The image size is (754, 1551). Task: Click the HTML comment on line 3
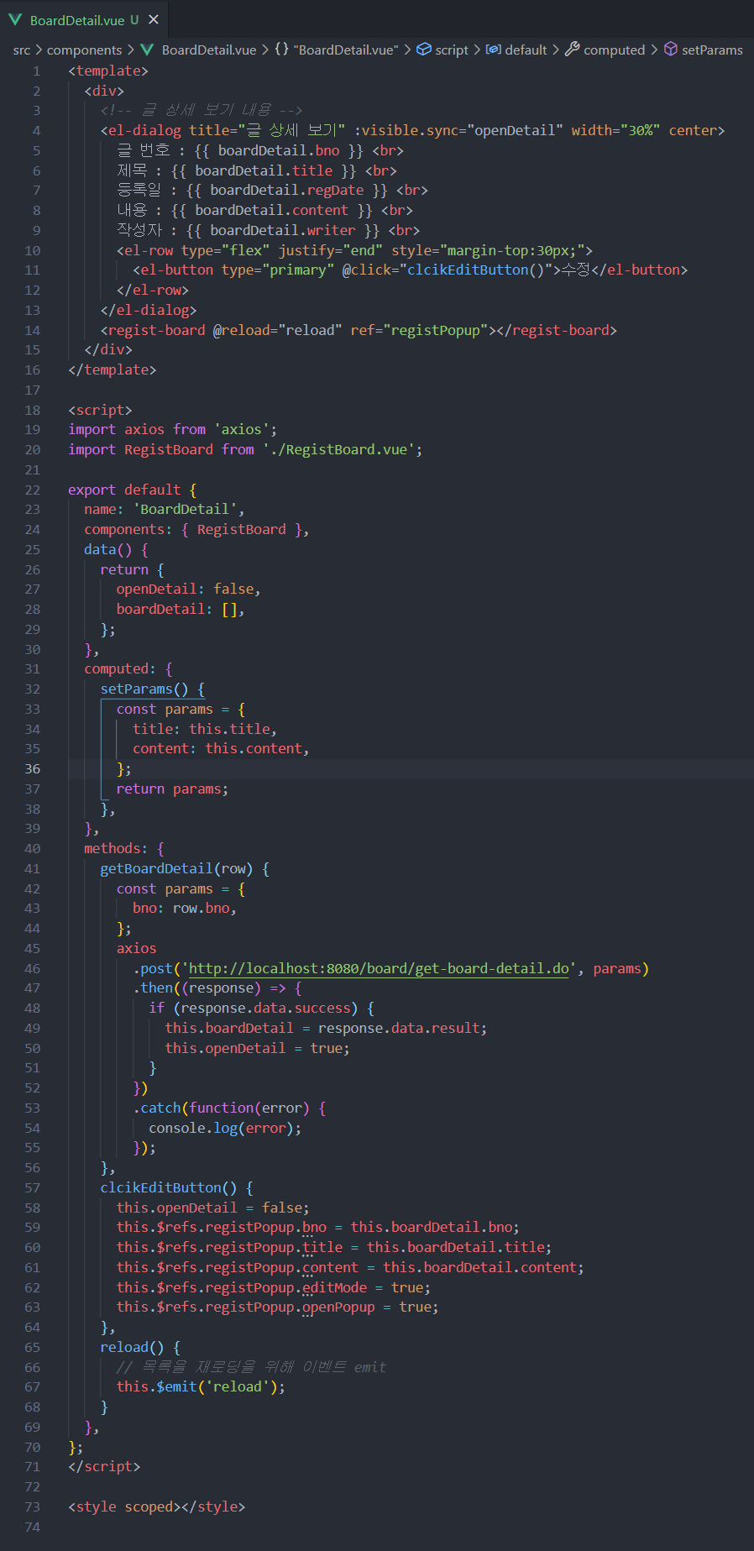tap(202, 110)
